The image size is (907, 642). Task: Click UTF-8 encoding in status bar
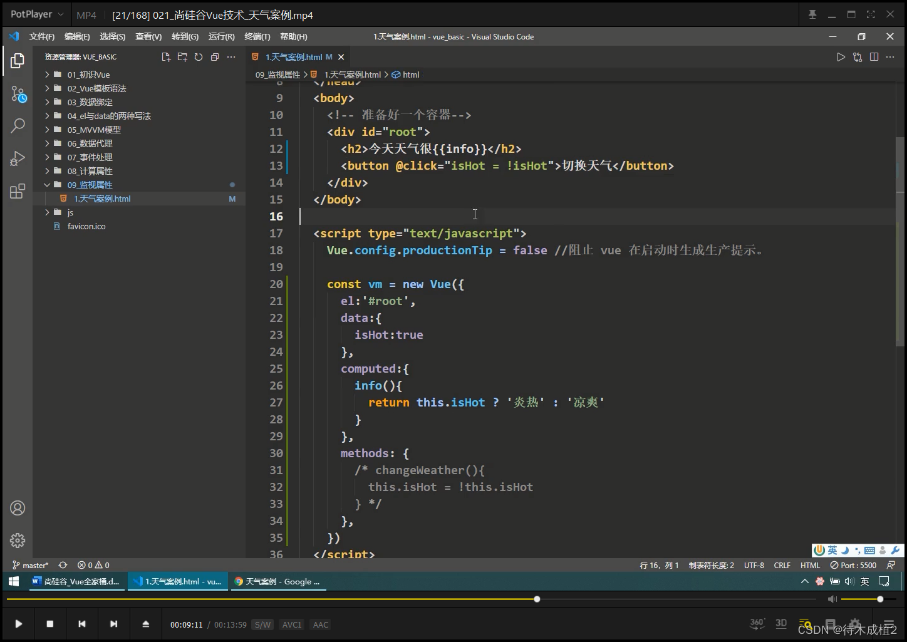pos(754,565)
